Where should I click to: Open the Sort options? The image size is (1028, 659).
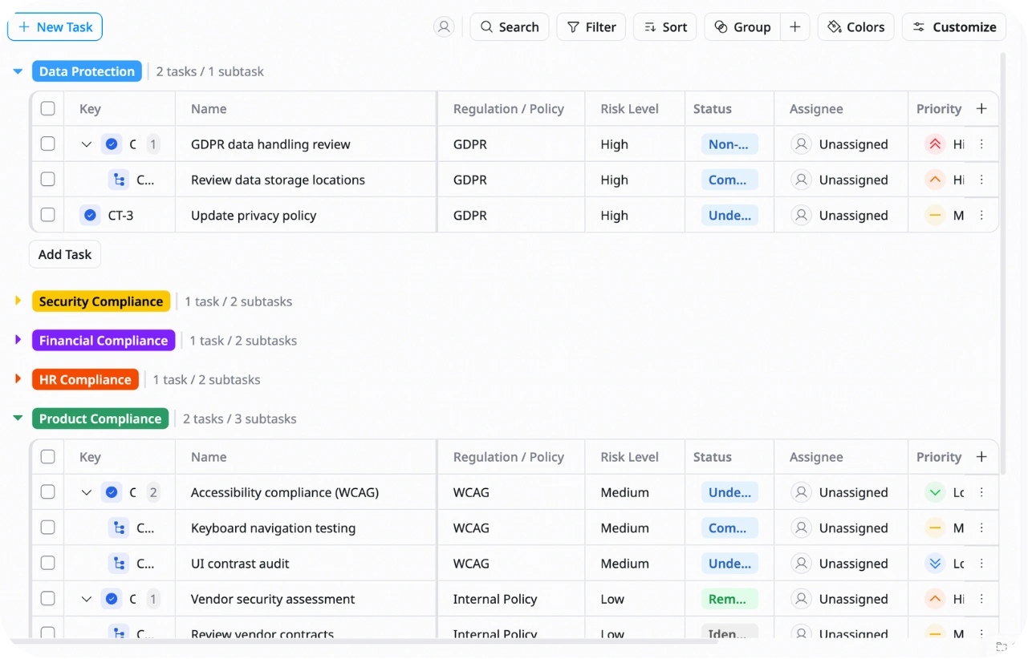[665, 26]
